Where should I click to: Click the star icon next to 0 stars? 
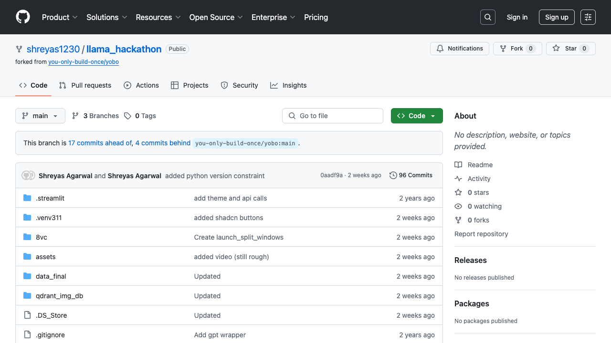pyautogui.click(x=458, y=192)
